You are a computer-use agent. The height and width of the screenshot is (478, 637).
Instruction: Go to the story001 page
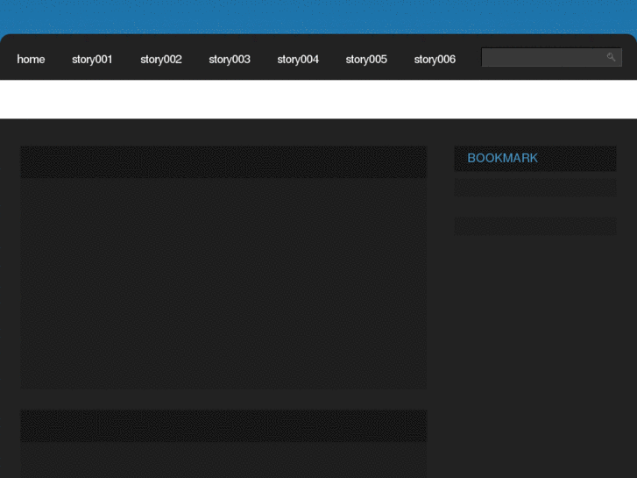pyautogui.click(x=92, y=60)
